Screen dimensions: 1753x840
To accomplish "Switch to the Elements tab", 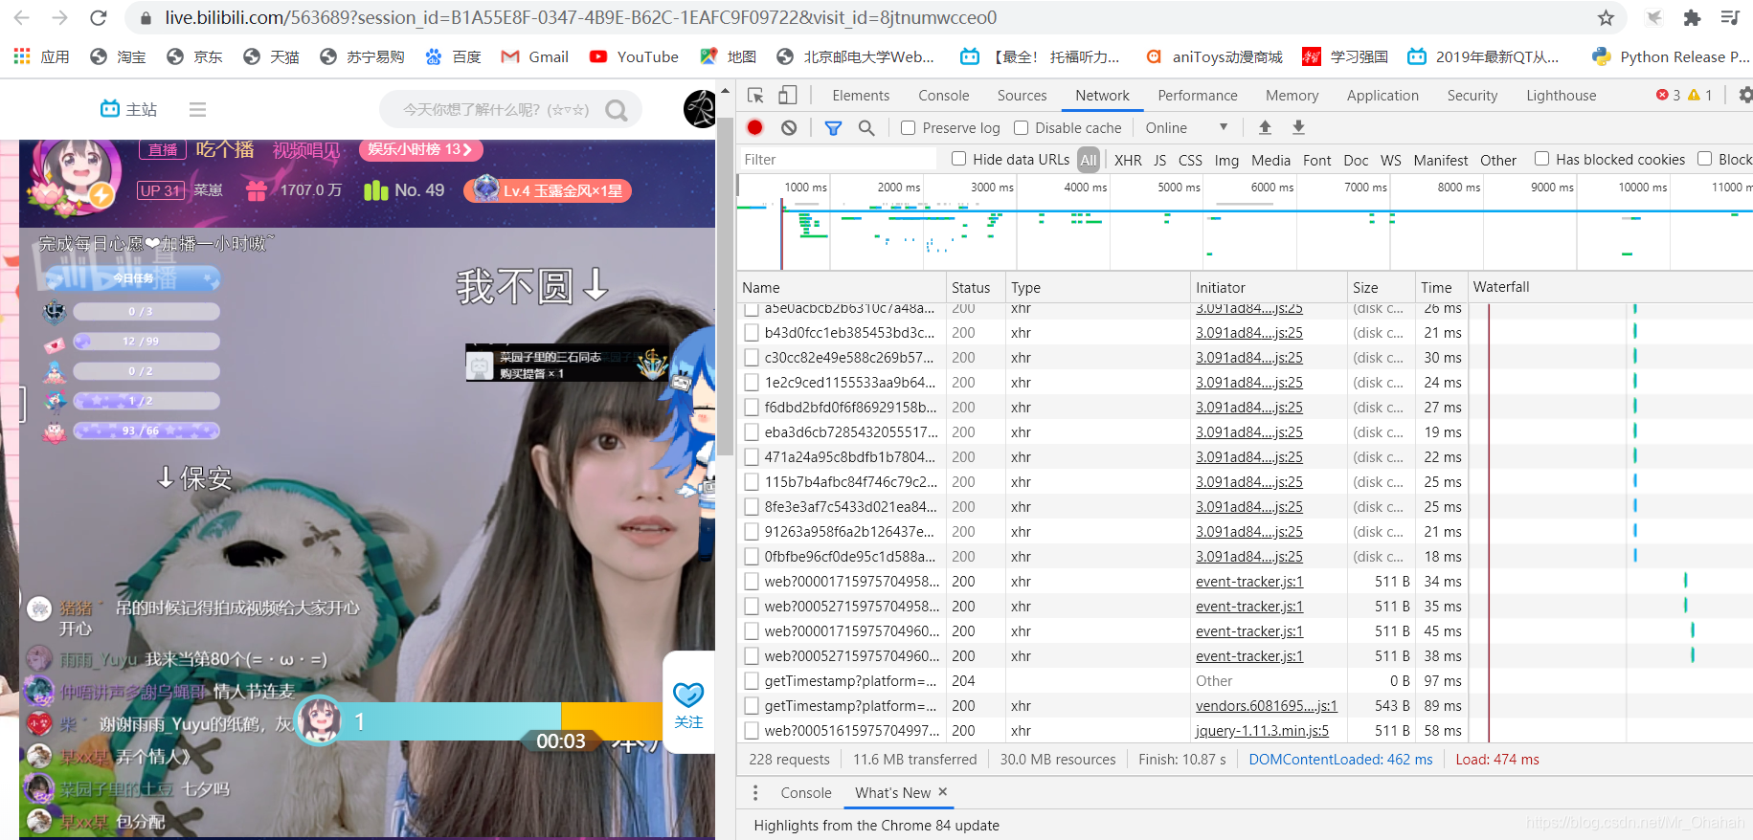I will [x=861, y=95].
